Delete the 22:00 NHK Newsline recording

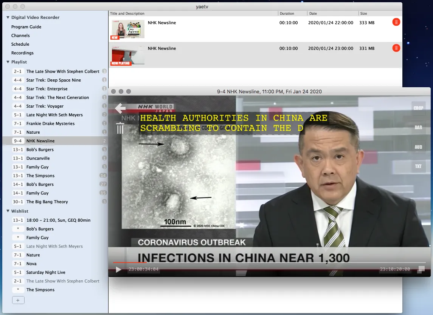(396, 22)
